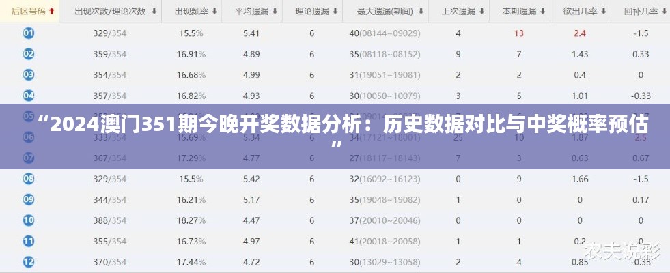Click the 16.68% frequency cell
670x273 pixels.
point(191,75)
